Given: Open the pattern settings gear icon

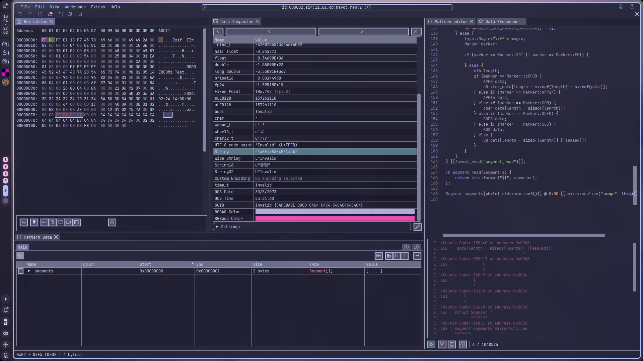Looking at the screenshot, I should click(462, 344).
